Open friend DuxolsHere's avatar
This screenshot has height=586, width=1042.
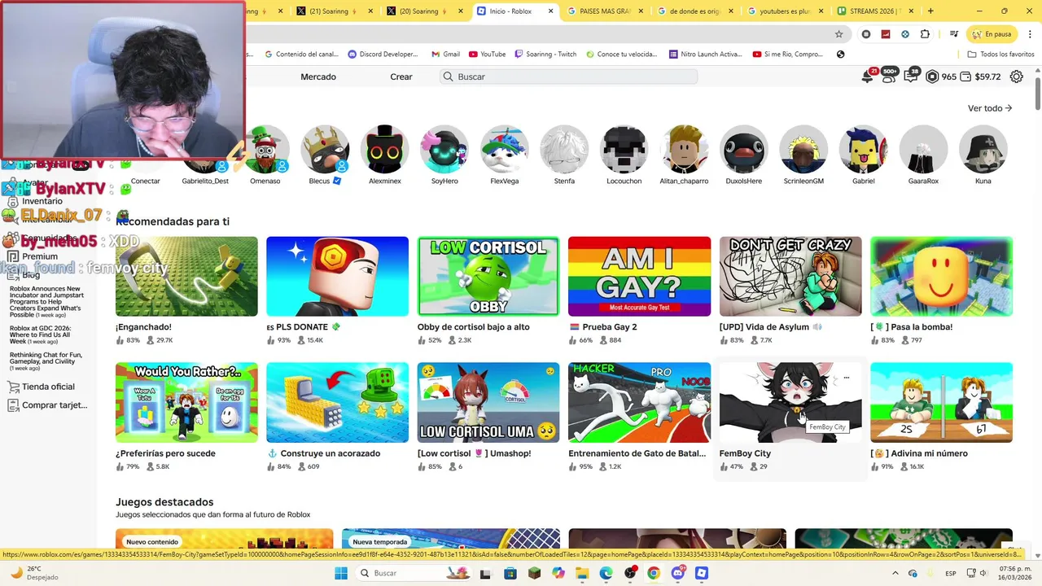tap(743, 149)
